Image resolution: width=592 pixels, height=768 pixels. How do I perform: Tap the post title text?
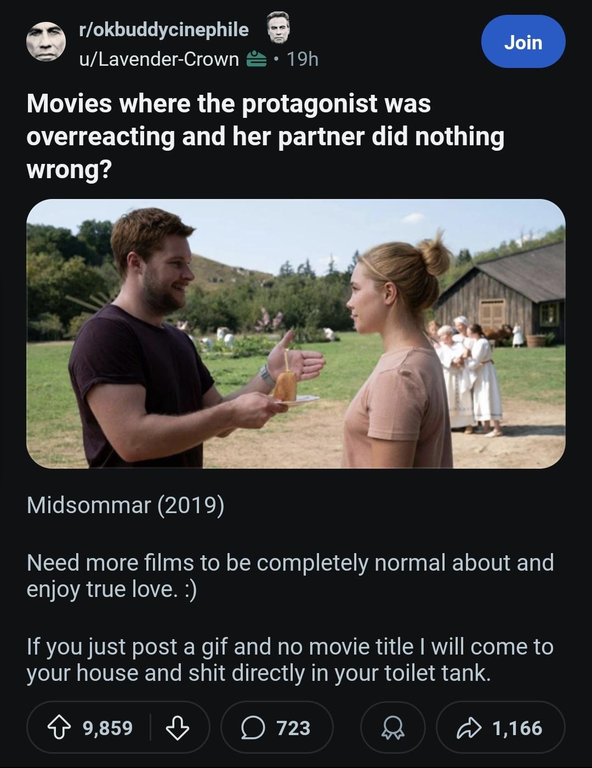(265, 136)
